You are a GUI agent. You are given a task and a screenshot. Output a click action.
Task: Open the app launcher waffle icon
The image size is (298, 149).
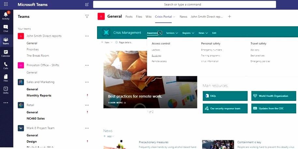[x=6, y=4]
